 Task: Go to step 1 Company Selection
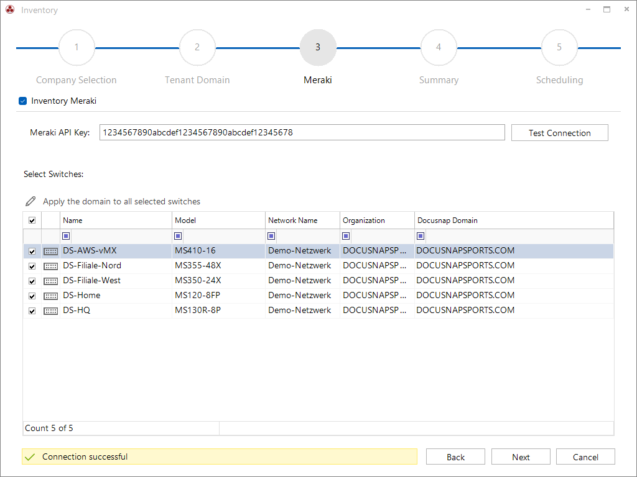(x=77, y=47)
